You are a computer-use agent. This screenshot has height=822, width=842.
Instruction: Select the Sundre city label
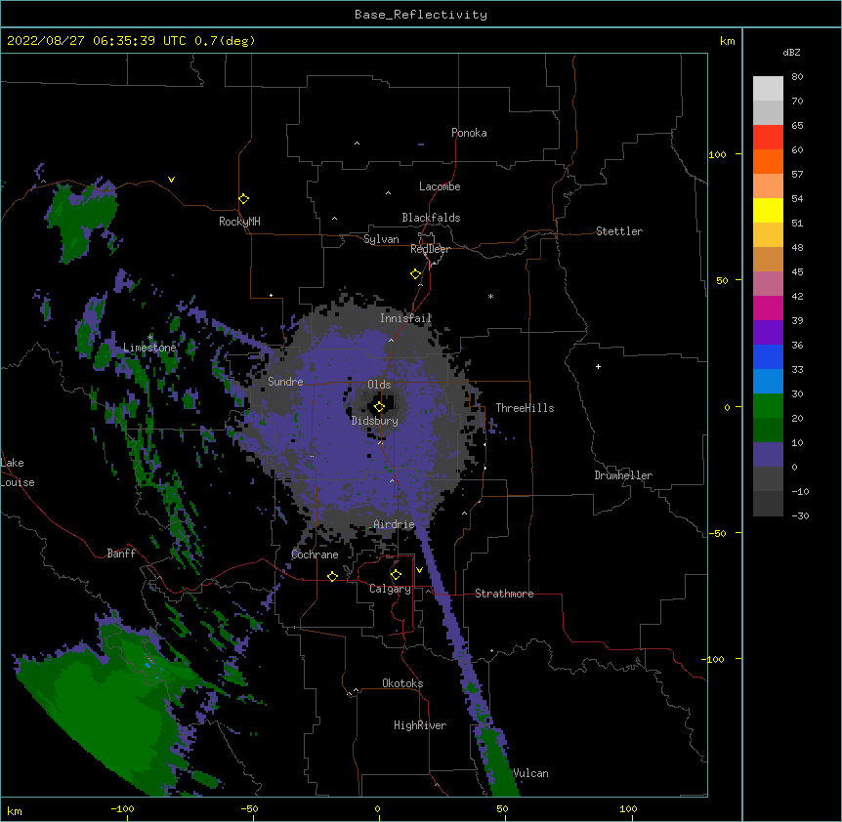tap(285, 382)
